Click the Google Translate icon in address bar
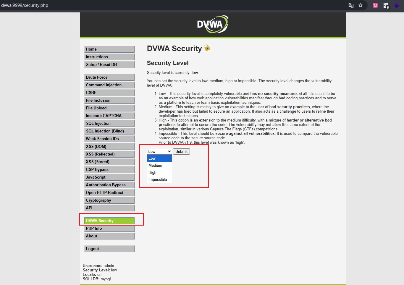The width and height of the screenshot is (404, 285). pos(351,5)
